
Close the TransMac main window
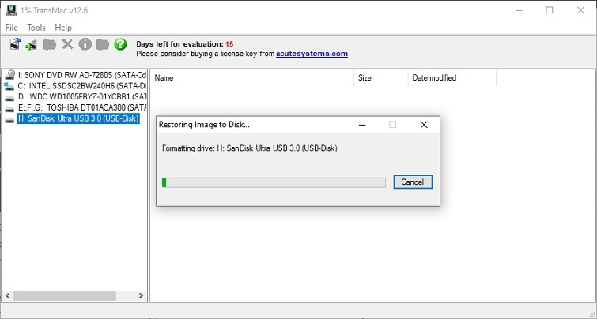[580, 10]
